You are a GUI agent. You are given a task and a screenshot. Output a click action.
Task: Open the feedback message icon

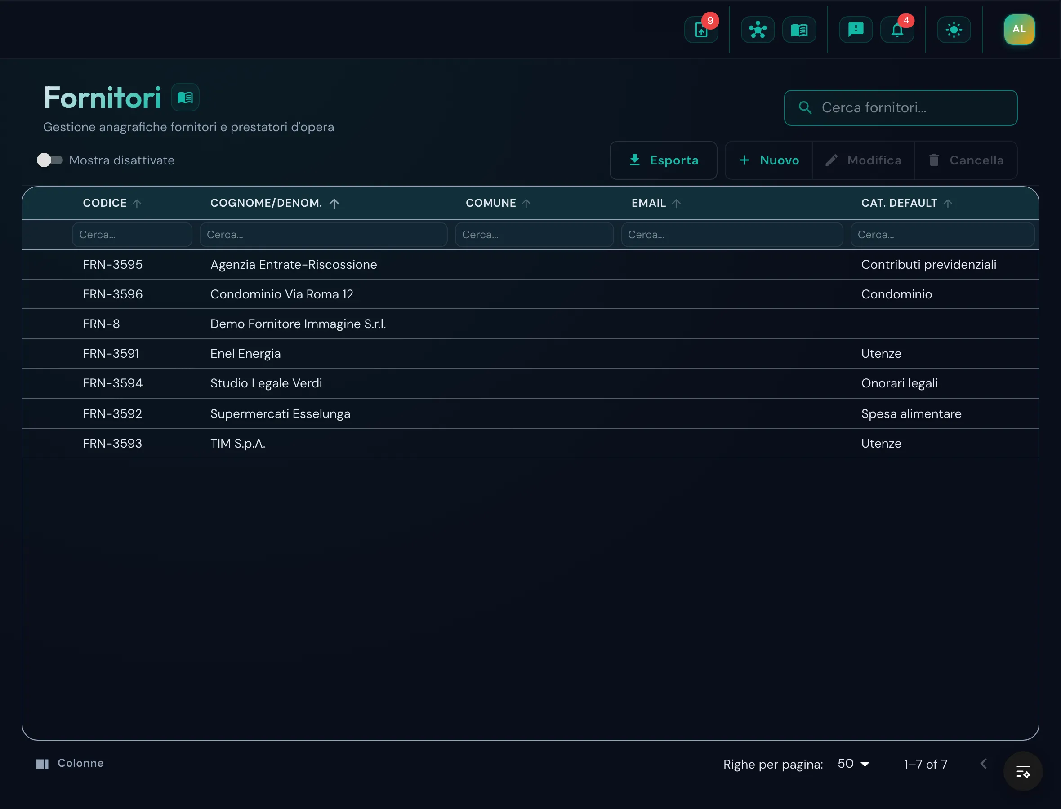(856, 30)
